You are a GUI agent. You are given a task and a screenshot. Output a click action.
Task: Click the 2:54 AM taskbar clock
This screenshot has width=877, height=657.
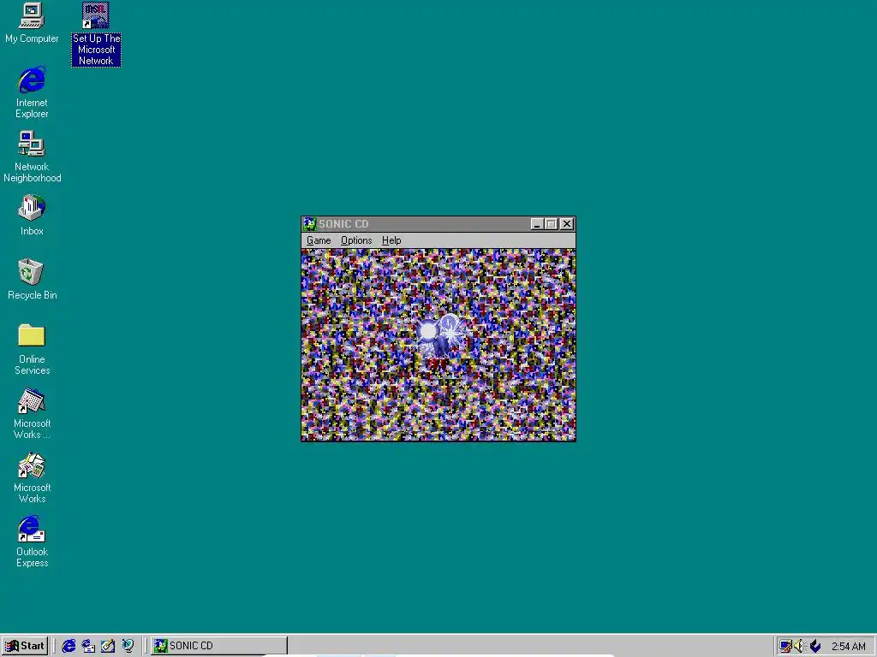click(x=849, y=647)
